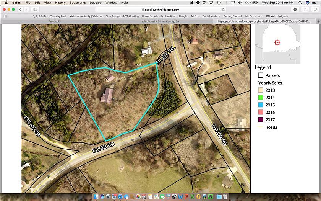321x201 pixels.
Task: Open Finder from the Dock
Action: coord(96,197)
